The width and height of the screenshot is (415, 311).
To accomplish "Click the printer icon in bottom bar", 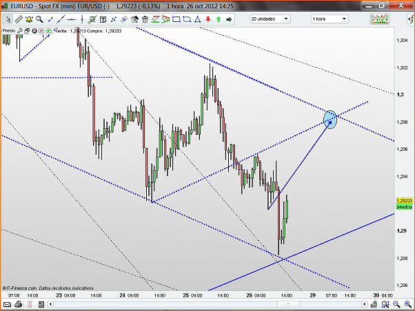I will 18,304.
